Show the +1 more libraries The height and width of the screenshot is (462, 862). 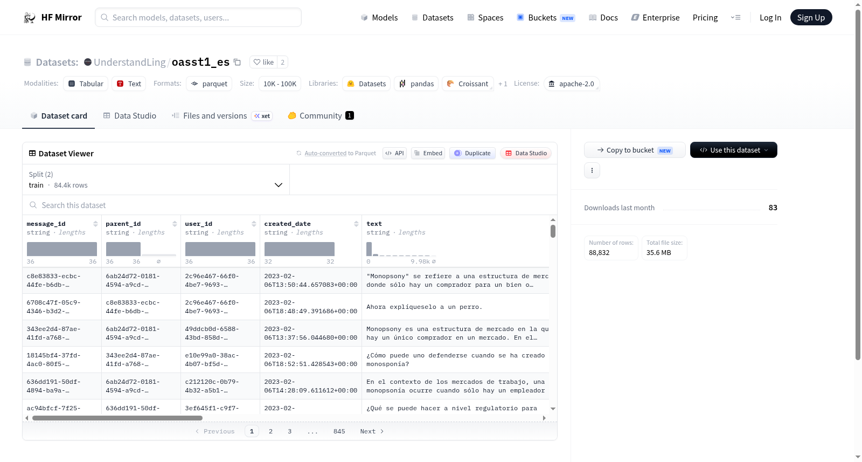[x=503, y=84]
